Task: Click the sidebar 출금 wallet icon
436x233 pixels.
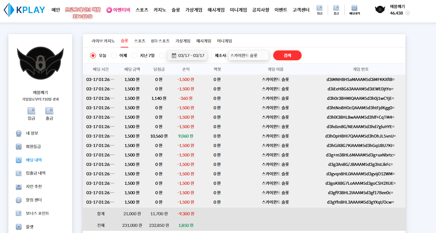Action: pyautogui.click(x=49, y=111)
